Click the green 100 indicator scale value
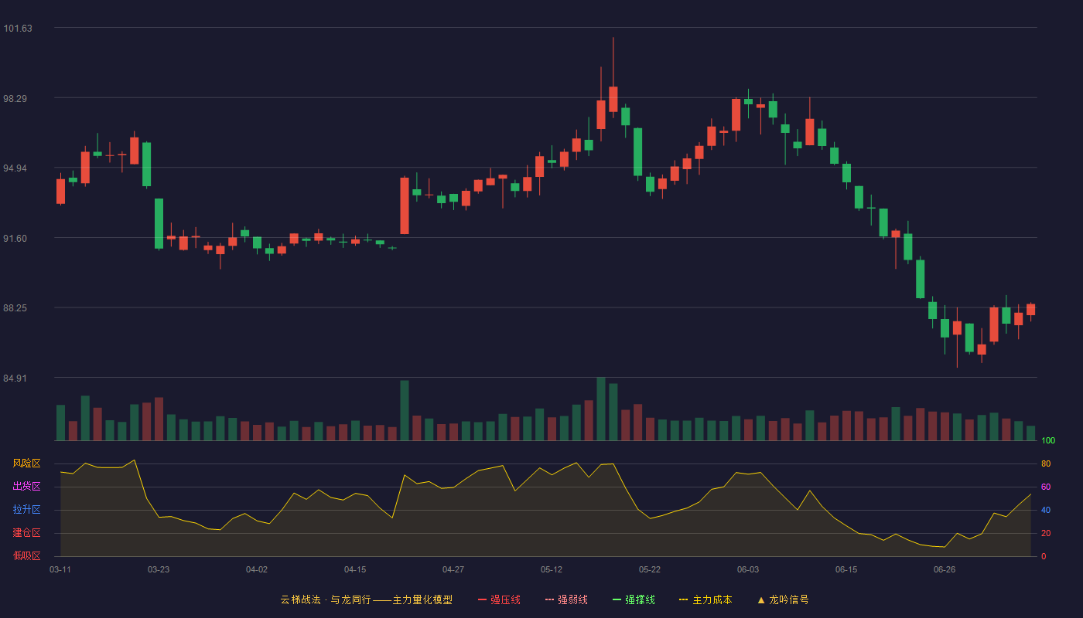The height and width of the screenshot is (618, 1083). coord(1048,440)
